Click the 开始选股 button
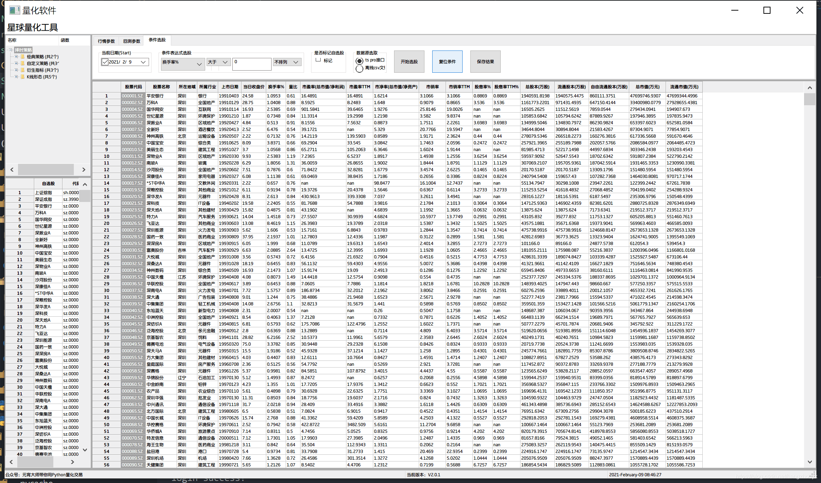 click(x=409, y=62)
